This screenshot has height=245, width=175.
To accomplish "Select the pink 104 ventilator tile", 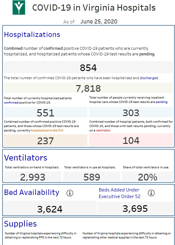I will pos(131,140).
